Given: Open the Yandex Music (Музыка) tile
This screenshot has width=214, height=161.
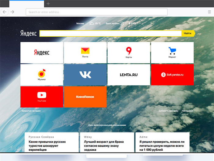Looking at the screenshot, I should coord(42,75).
